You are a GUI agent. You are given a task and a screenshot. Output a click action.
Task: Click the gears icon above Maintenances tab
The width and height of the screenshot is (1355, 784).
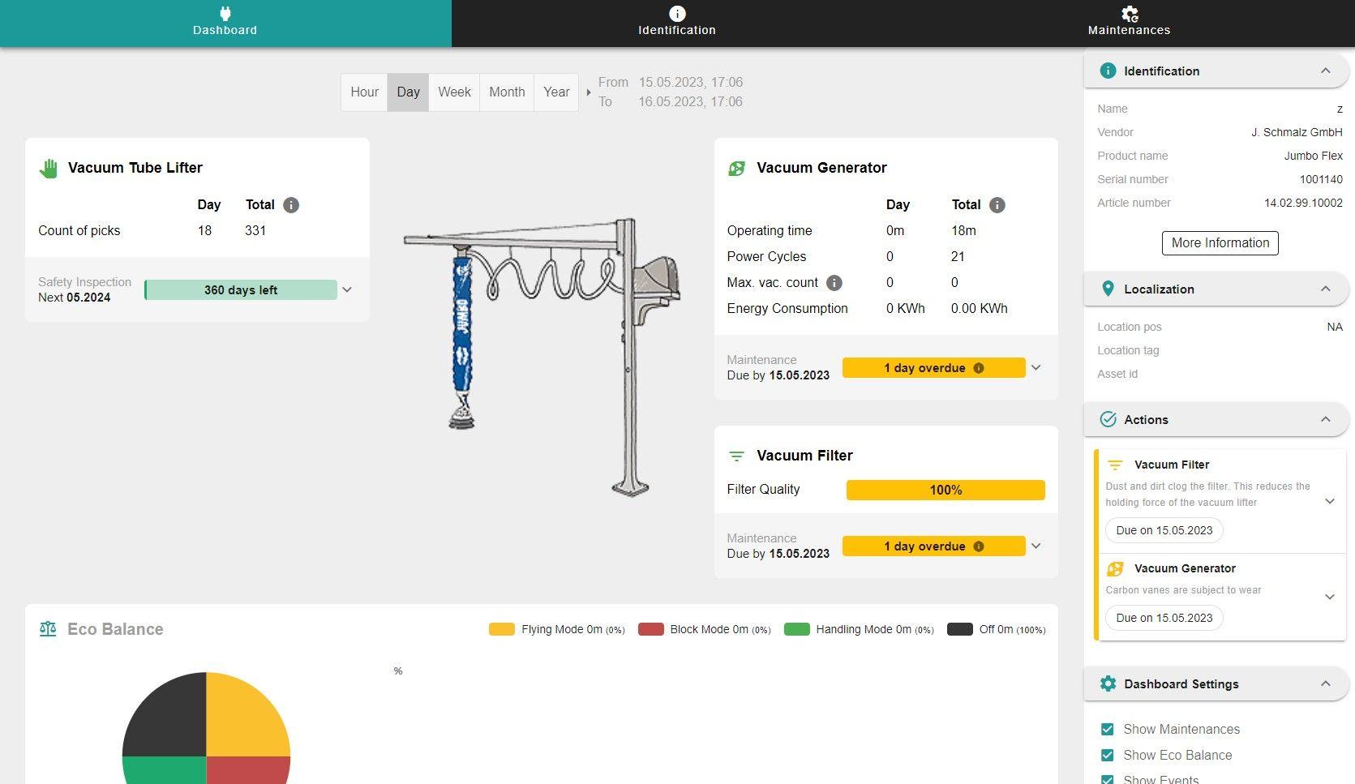[x=1130, y=14]
